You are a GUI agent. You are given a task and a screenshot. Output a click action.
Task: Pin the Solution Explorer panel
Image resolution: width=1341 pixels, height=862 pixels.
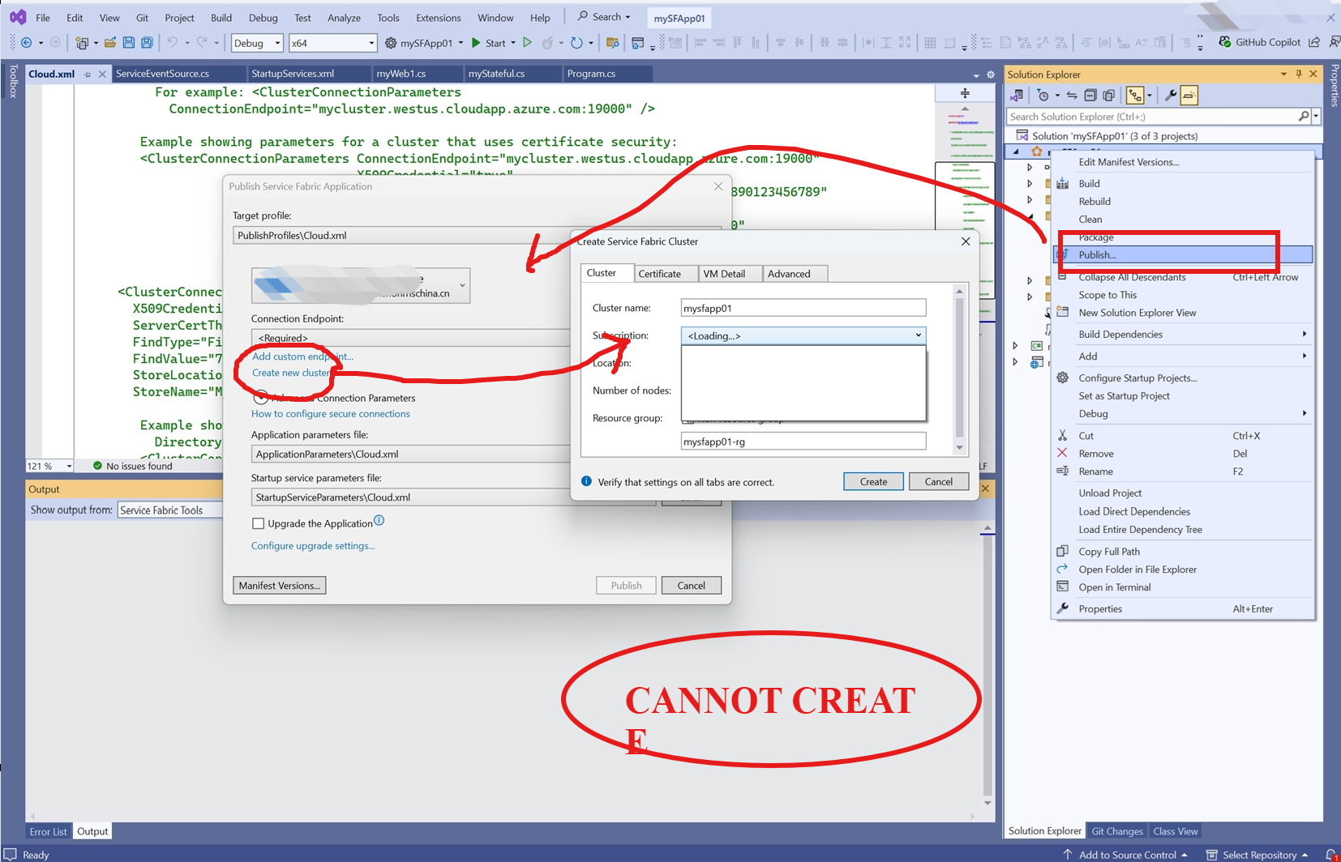point(1299,74)
